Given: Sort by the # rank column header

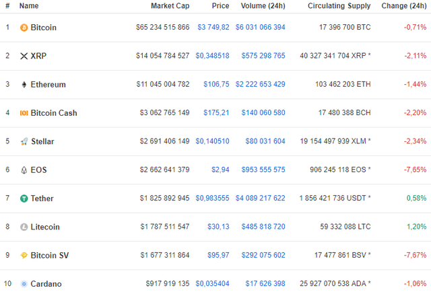Looking at the screenshot, I should point(7,6).
